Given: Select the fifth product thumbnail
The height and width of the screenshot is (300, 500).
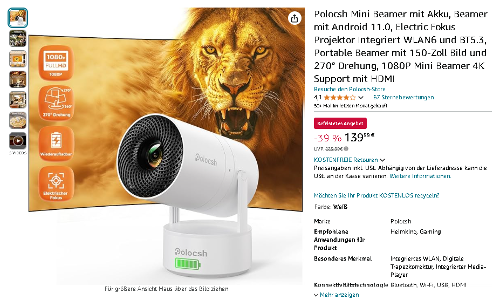Looking at the screenshot, I should (x=18, y=100).
